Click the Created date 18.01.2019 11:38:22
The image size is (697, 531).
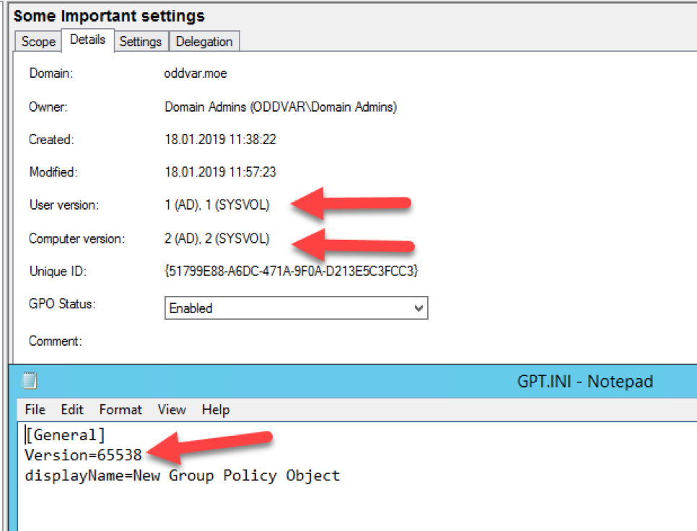221,139
